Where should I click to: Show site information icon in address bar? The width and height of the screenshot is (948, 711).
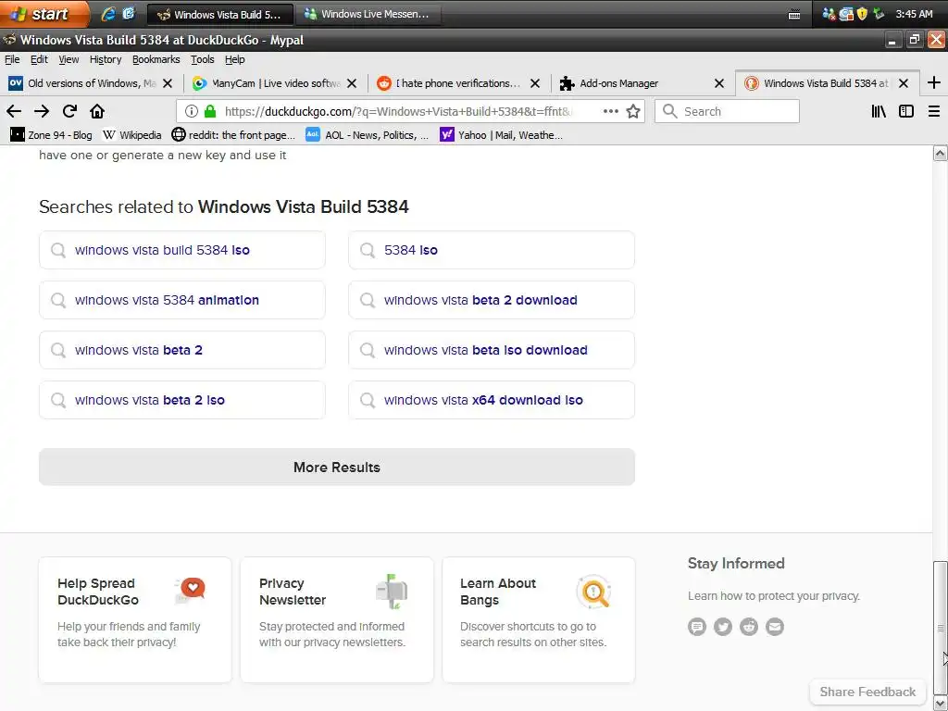click(192, 111)
